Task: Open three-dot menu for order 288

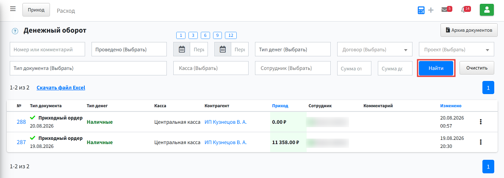Action: pos(481,122)
